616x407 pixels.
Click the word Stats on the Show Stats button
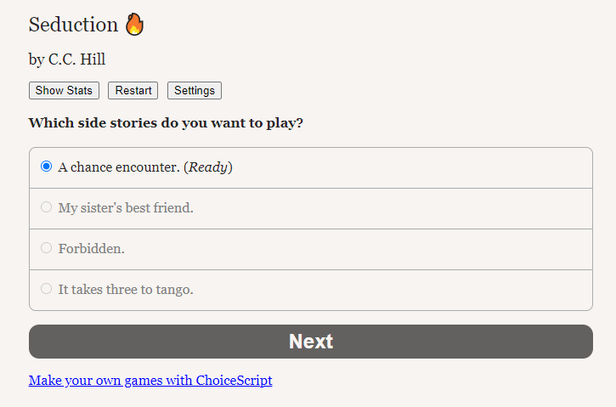pyautogui.click(x=79, y=91)
